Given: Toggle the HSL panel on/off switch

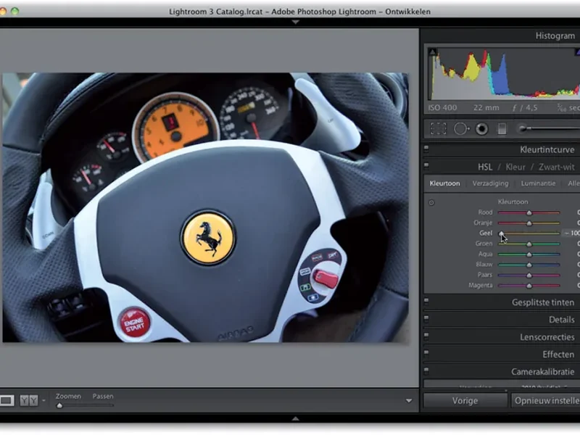Looking at the screenshot, I should click(x=426, y=165).
